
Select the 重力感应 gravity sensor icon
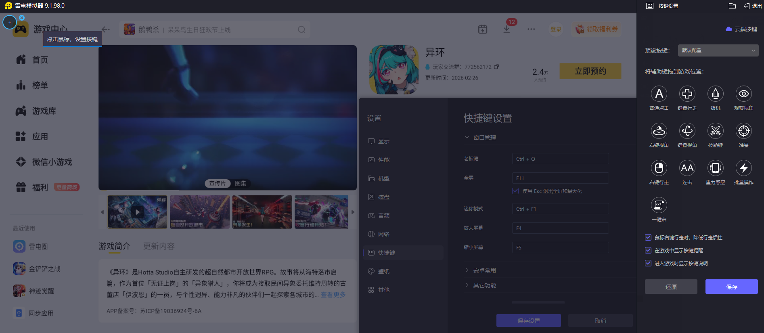[716, 168]
